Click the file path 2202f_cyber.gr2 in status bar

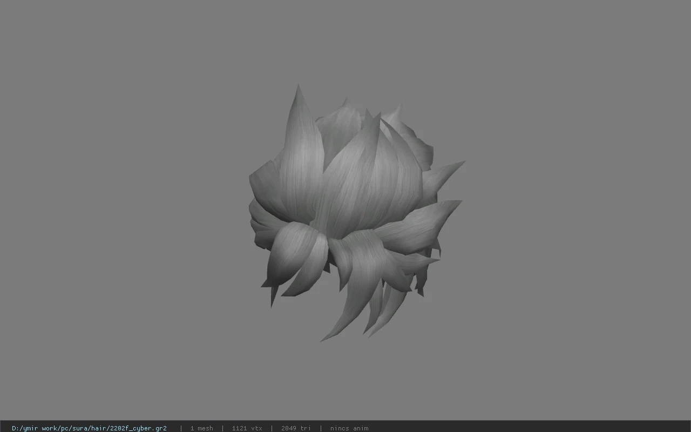89,428
